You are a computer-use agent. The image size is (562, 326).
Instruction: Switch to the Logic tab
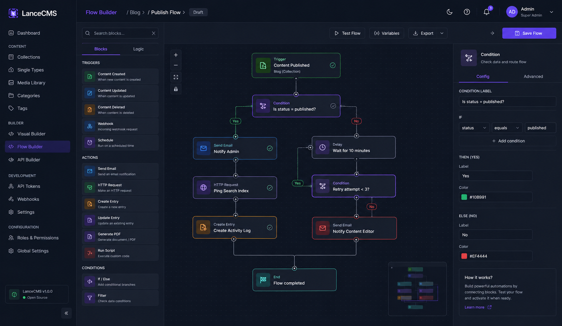pyautogui.click(x=138, y=49)
